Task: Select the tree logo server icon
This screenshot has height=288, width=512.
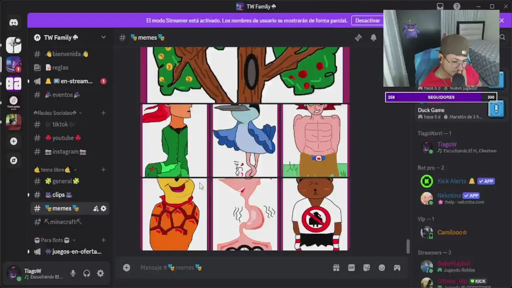Action: pos(14,46)
